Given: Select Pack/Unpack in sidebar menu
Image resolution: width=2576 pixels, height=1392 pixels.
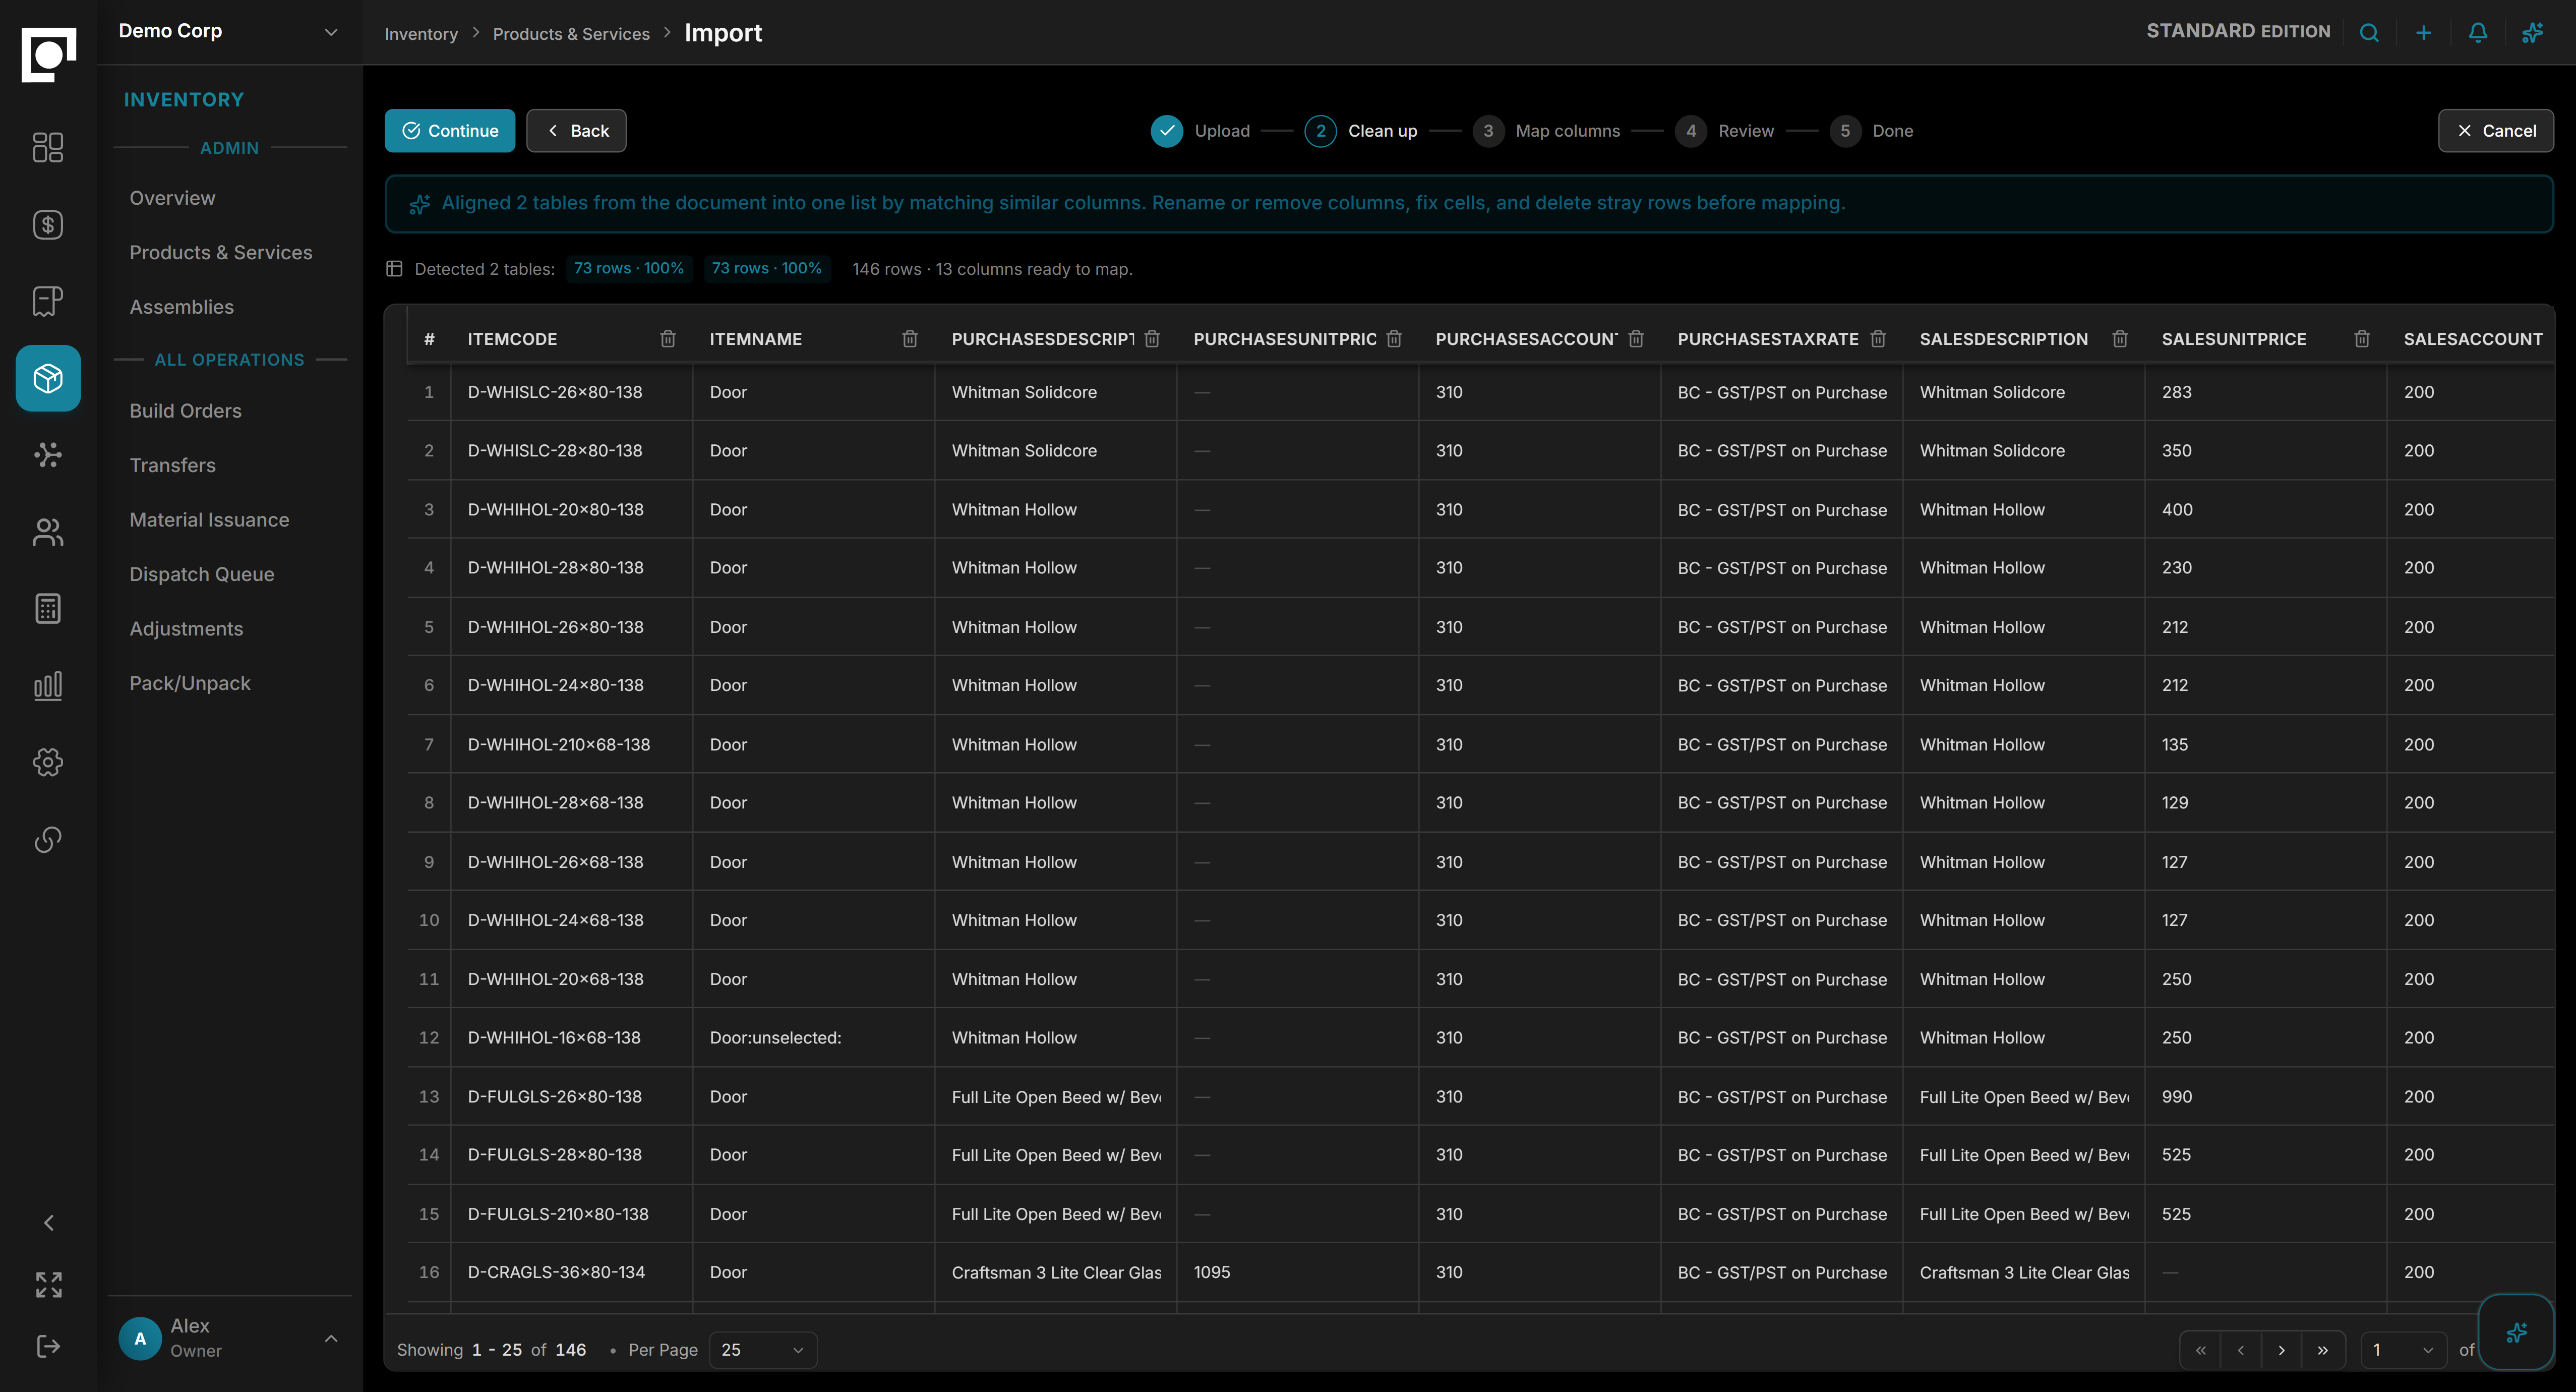Looking at the screenshot, I should (x=190, y=683).
